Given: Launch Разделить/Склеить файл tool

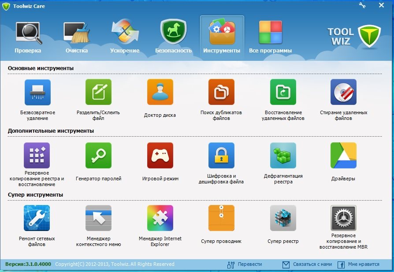Looking at the screenshot, I should 98,92.
